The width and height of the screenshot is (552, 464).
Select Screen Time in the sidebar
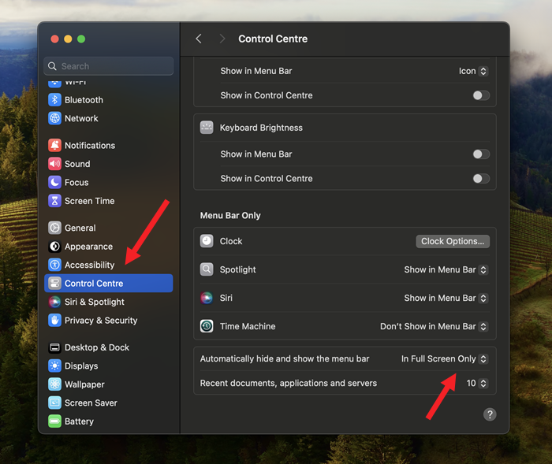pyautogui.click(x=109, y=201)
